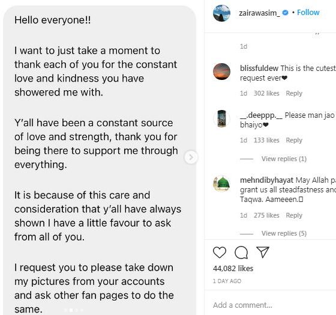Screen dimensions: 336x315
Task: Like the post with heart icon
Action: [x=220, y=252]
